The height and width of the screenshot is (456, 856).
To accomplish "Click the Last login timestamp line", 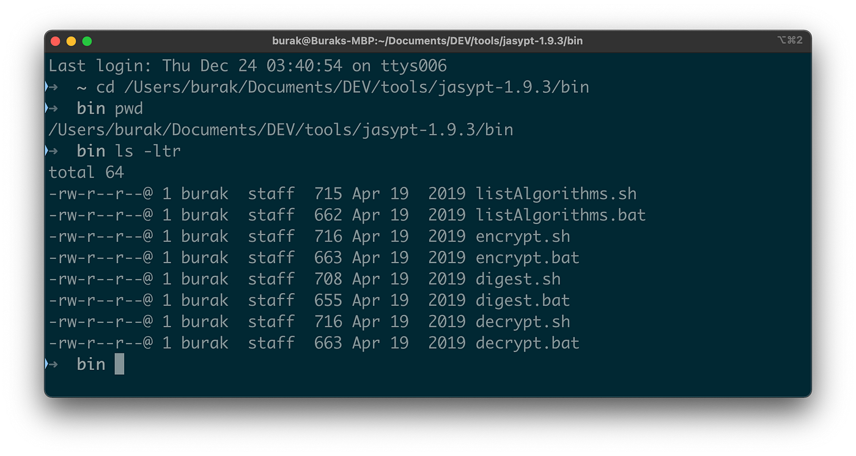I will [x=245, y=65].
